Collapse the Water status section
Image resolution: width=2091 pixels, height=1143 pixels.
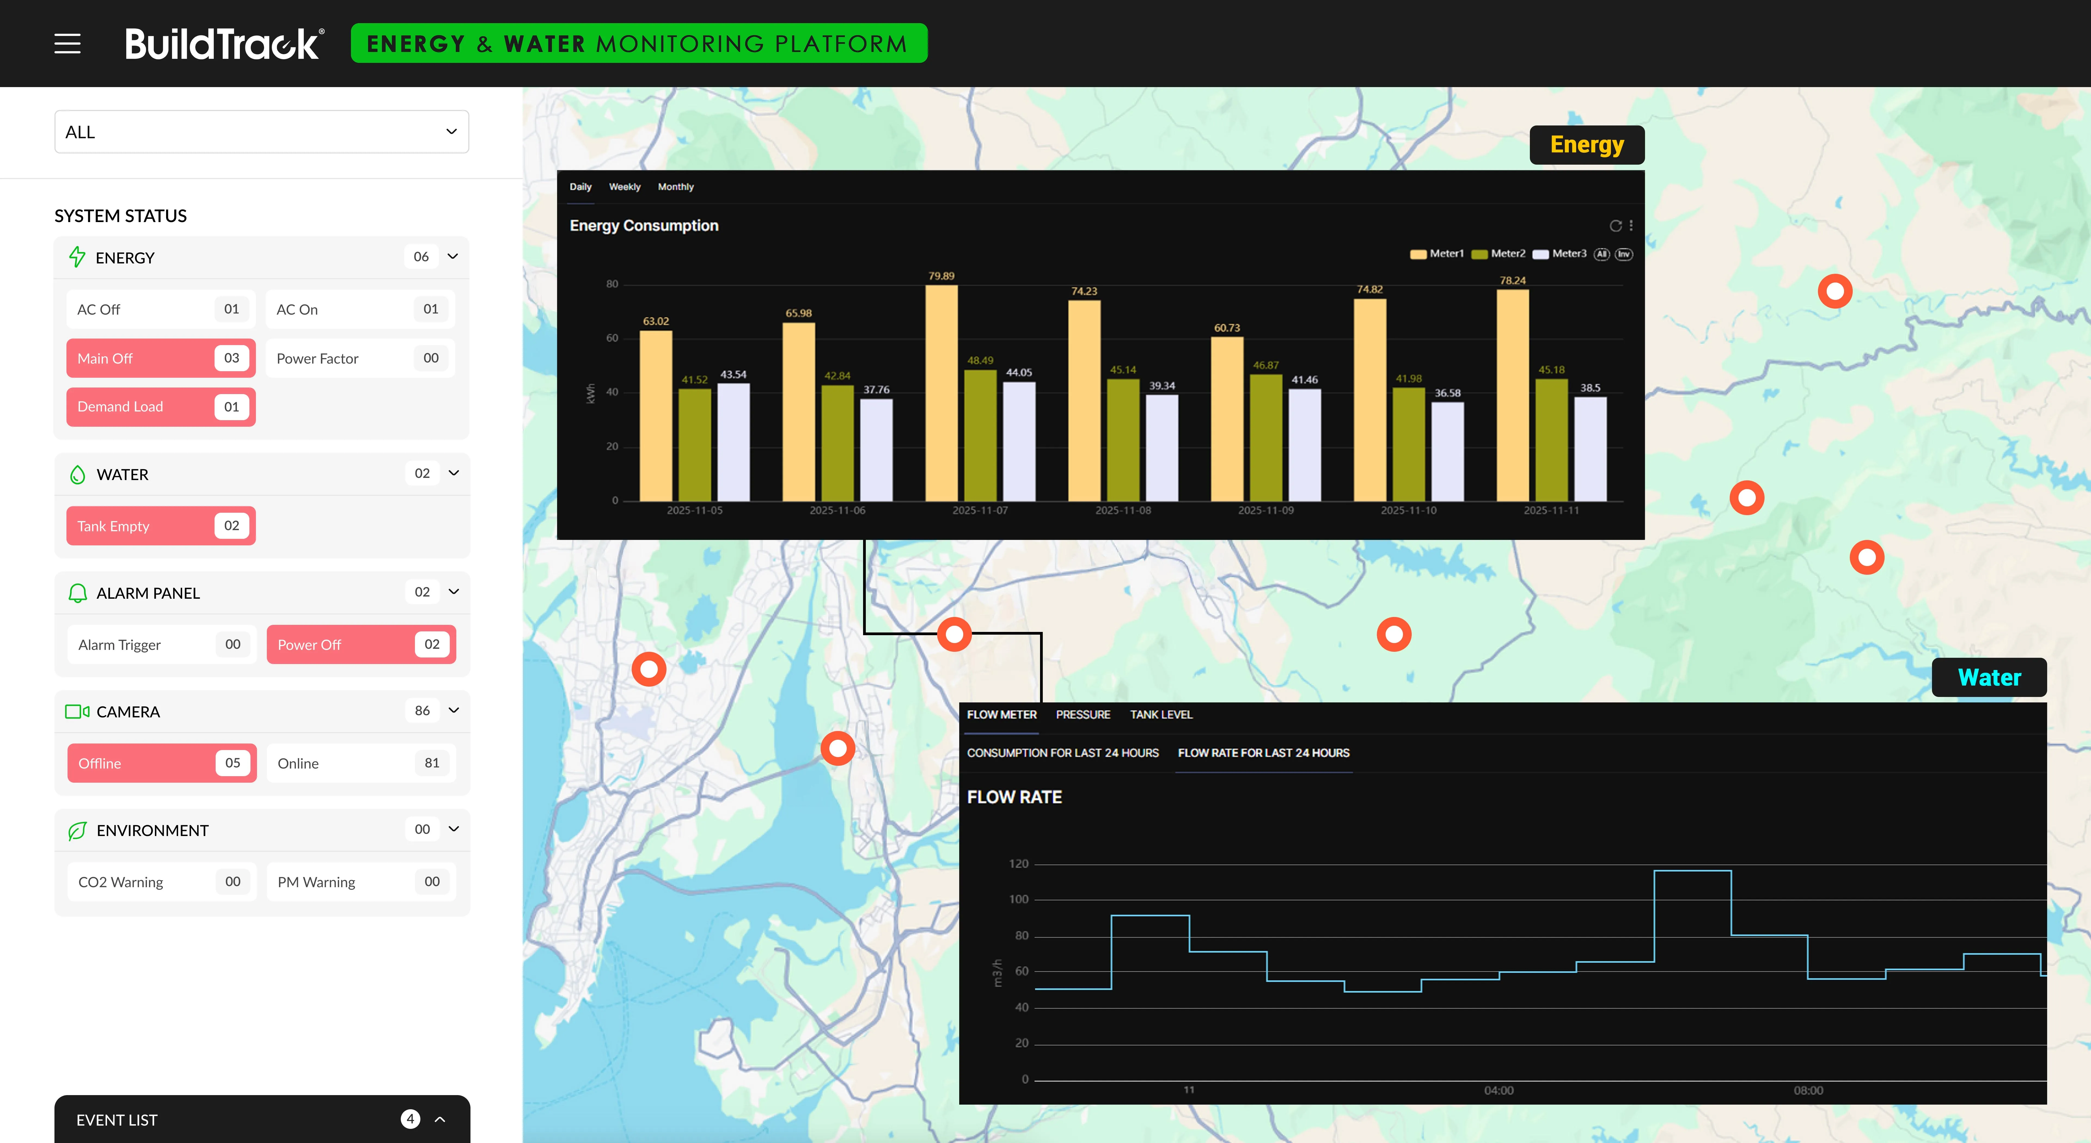454,473
